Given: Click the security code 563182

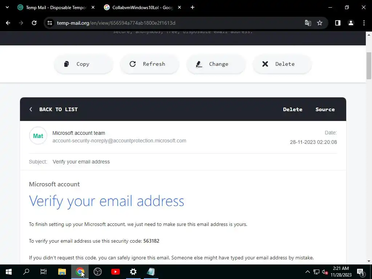Looking at the screenshot, I should (x=151, y=241).
